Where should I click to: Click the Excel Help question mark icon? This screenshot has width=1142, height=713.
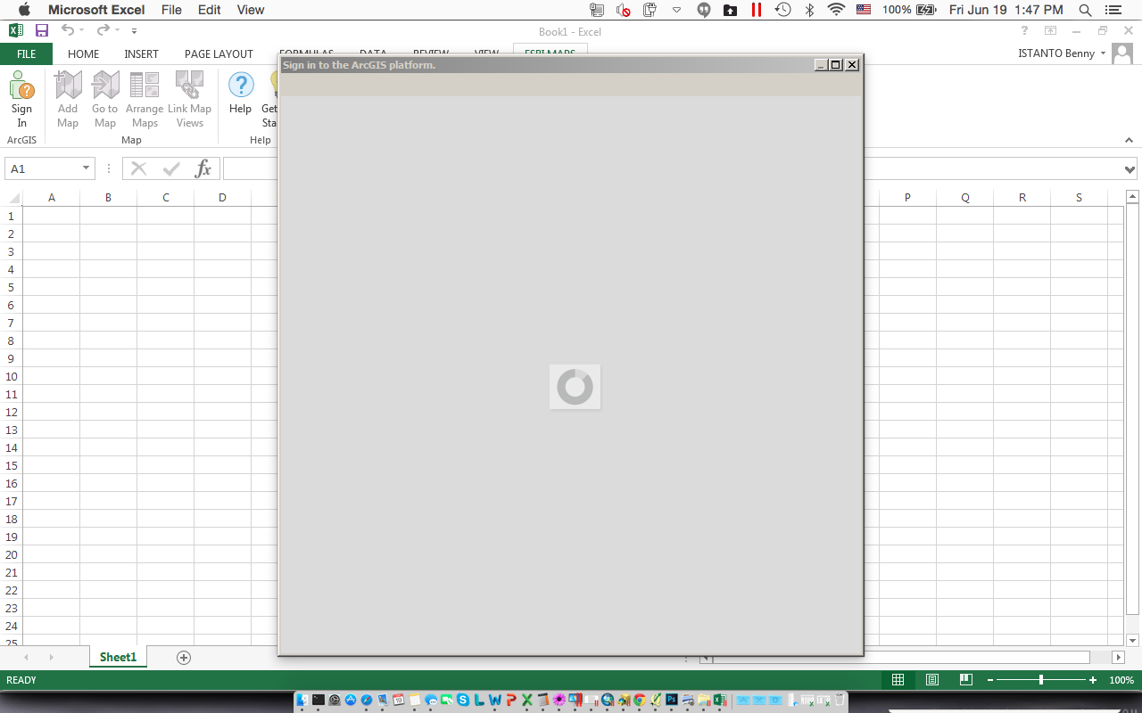click(1025, 31)
